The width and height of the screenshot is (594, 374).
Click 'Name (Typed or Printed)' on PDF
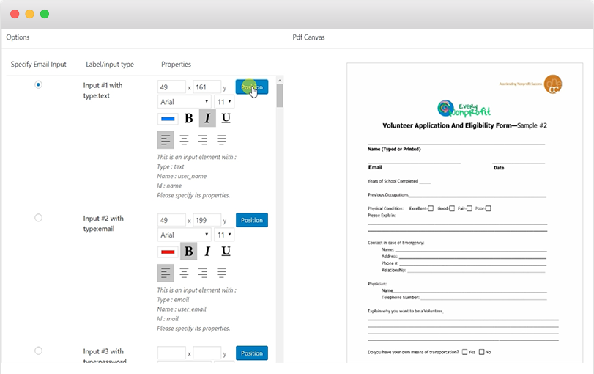click(x=394, y=149)
